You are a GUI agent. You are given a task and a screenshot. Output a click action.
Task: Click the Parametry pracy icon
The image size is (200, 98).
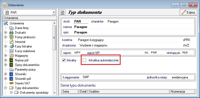coord(11,69)
